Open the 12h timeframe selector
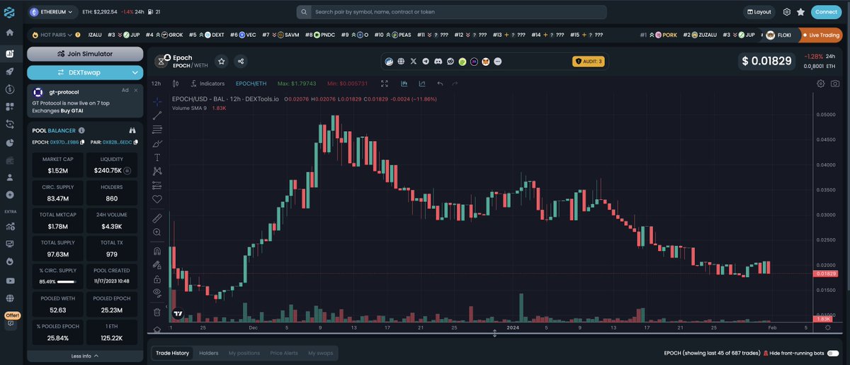 click(x=156, y=84)
